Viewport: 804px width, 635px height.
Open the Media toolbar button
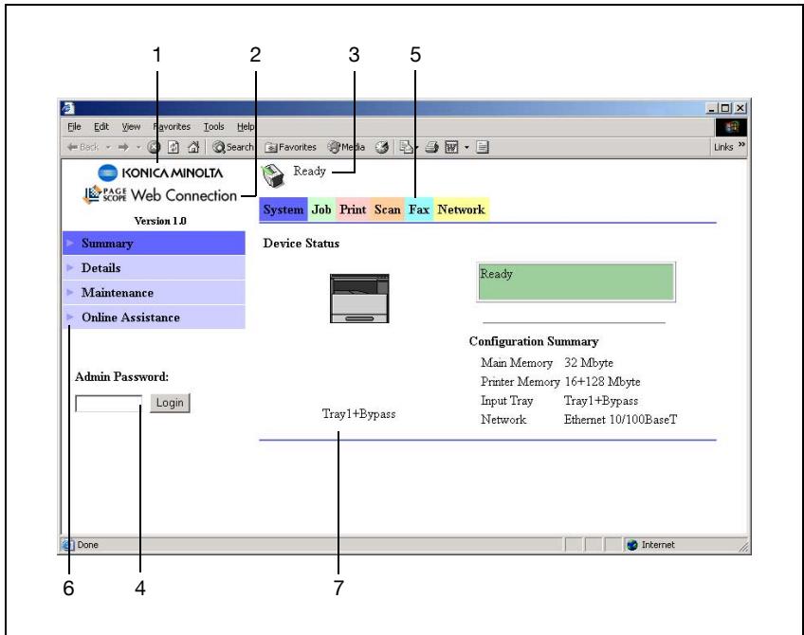(x=347, y=147)
